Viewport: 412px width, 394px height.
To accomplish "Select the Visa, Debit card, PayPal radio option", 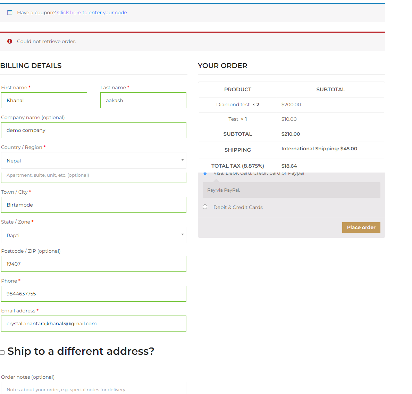I will tap(205, 173).
